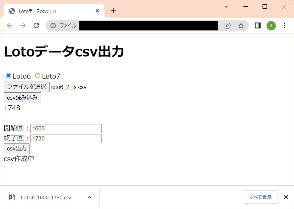The width and height of the screenshot is (294, 209).
Task: Click the csv出力 button
Action: [16, 149]
